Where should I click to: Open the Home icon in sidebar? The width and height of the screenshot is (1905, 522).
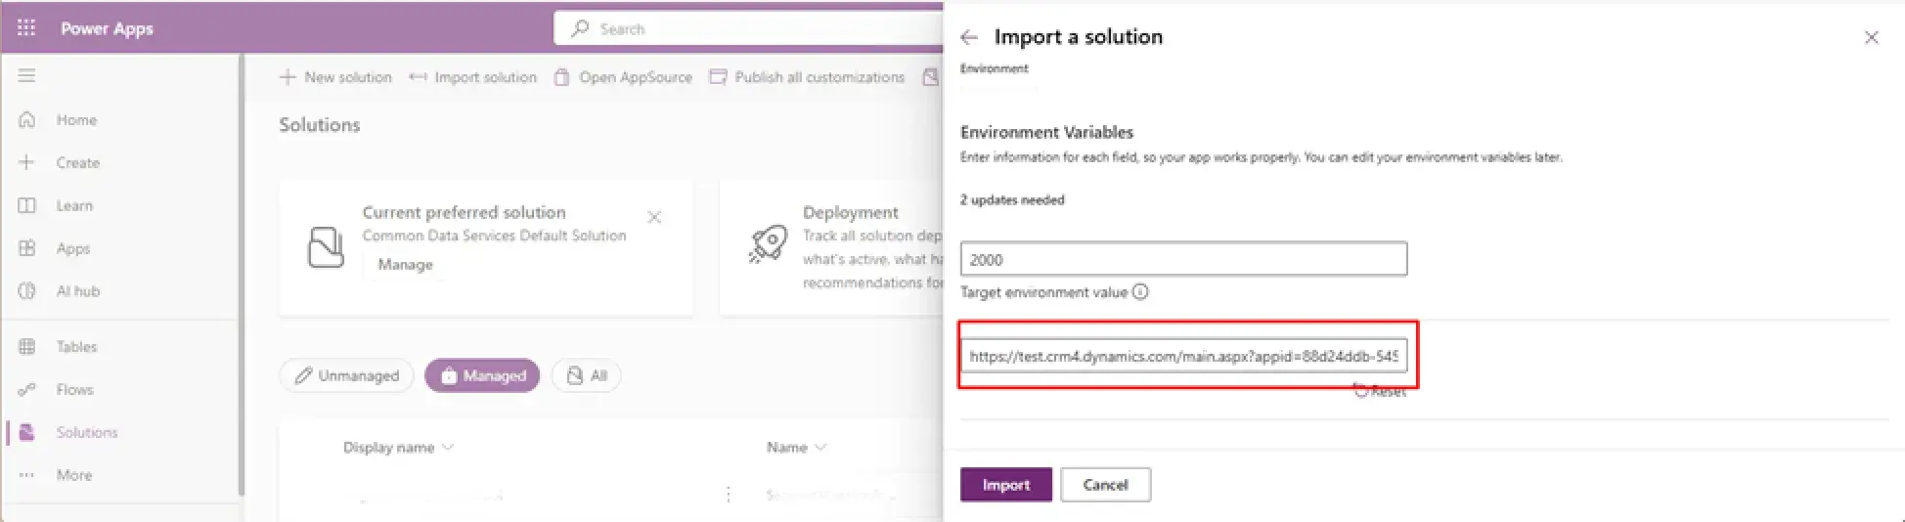(26, 119)
